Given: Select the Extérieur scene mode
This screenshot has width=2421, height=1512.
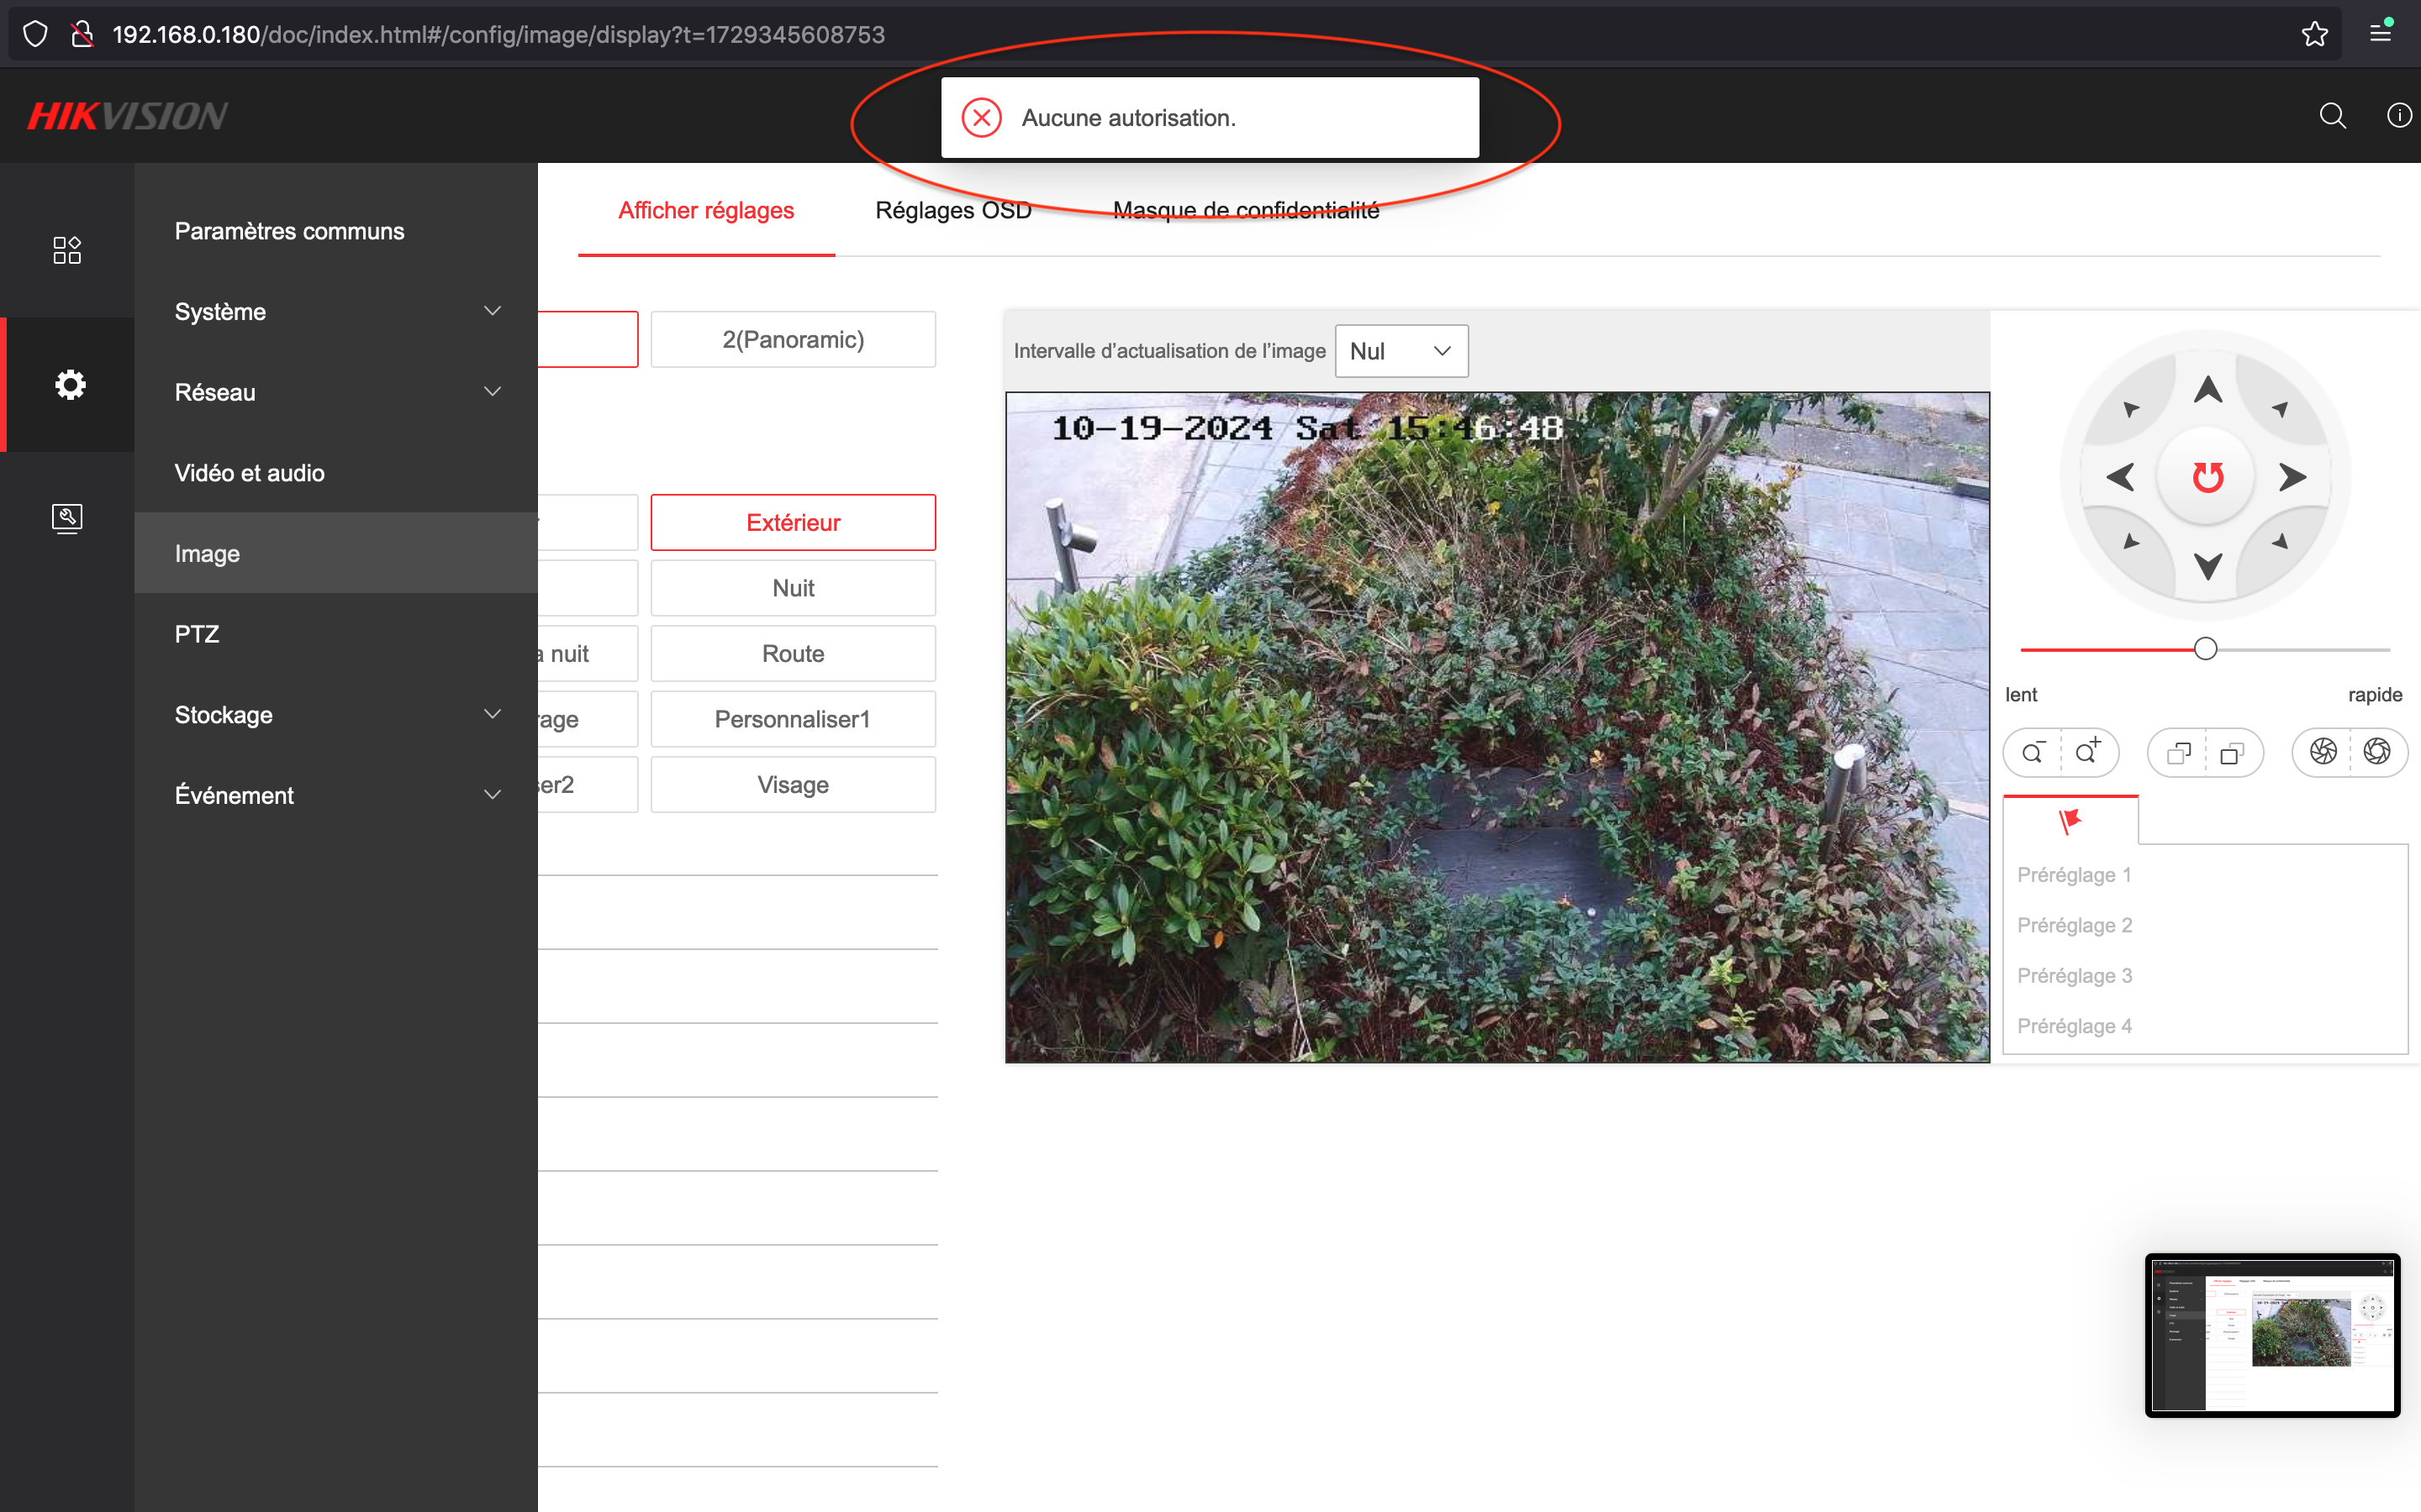Looking at the screenshot, I should pyautogui.click(x=793, y=522).
